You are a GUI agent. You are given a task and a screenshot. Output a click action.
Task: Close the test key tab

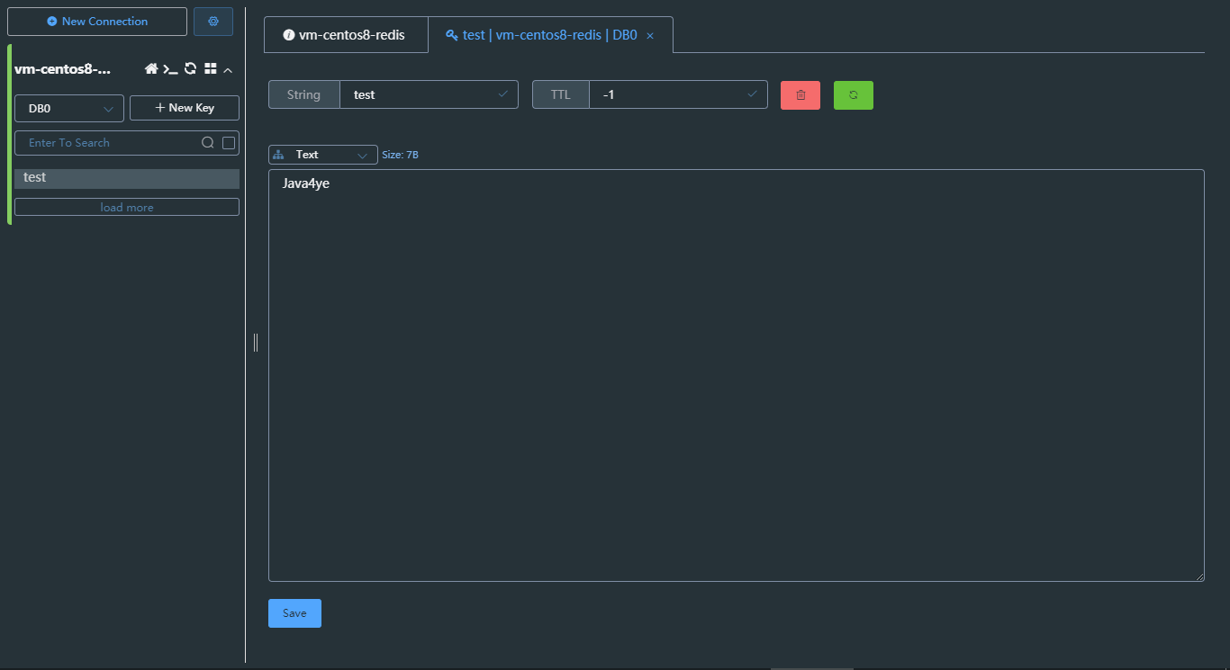coord(650,36)
